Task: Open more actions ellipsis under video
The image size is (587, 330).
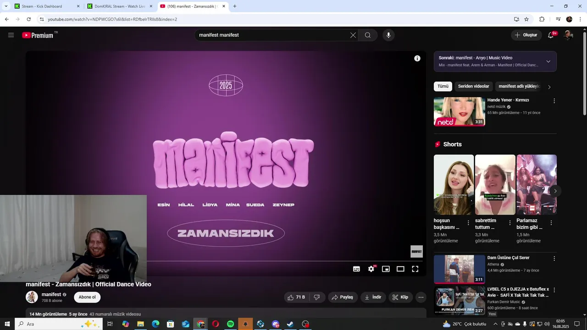Action: coord(421,297)
